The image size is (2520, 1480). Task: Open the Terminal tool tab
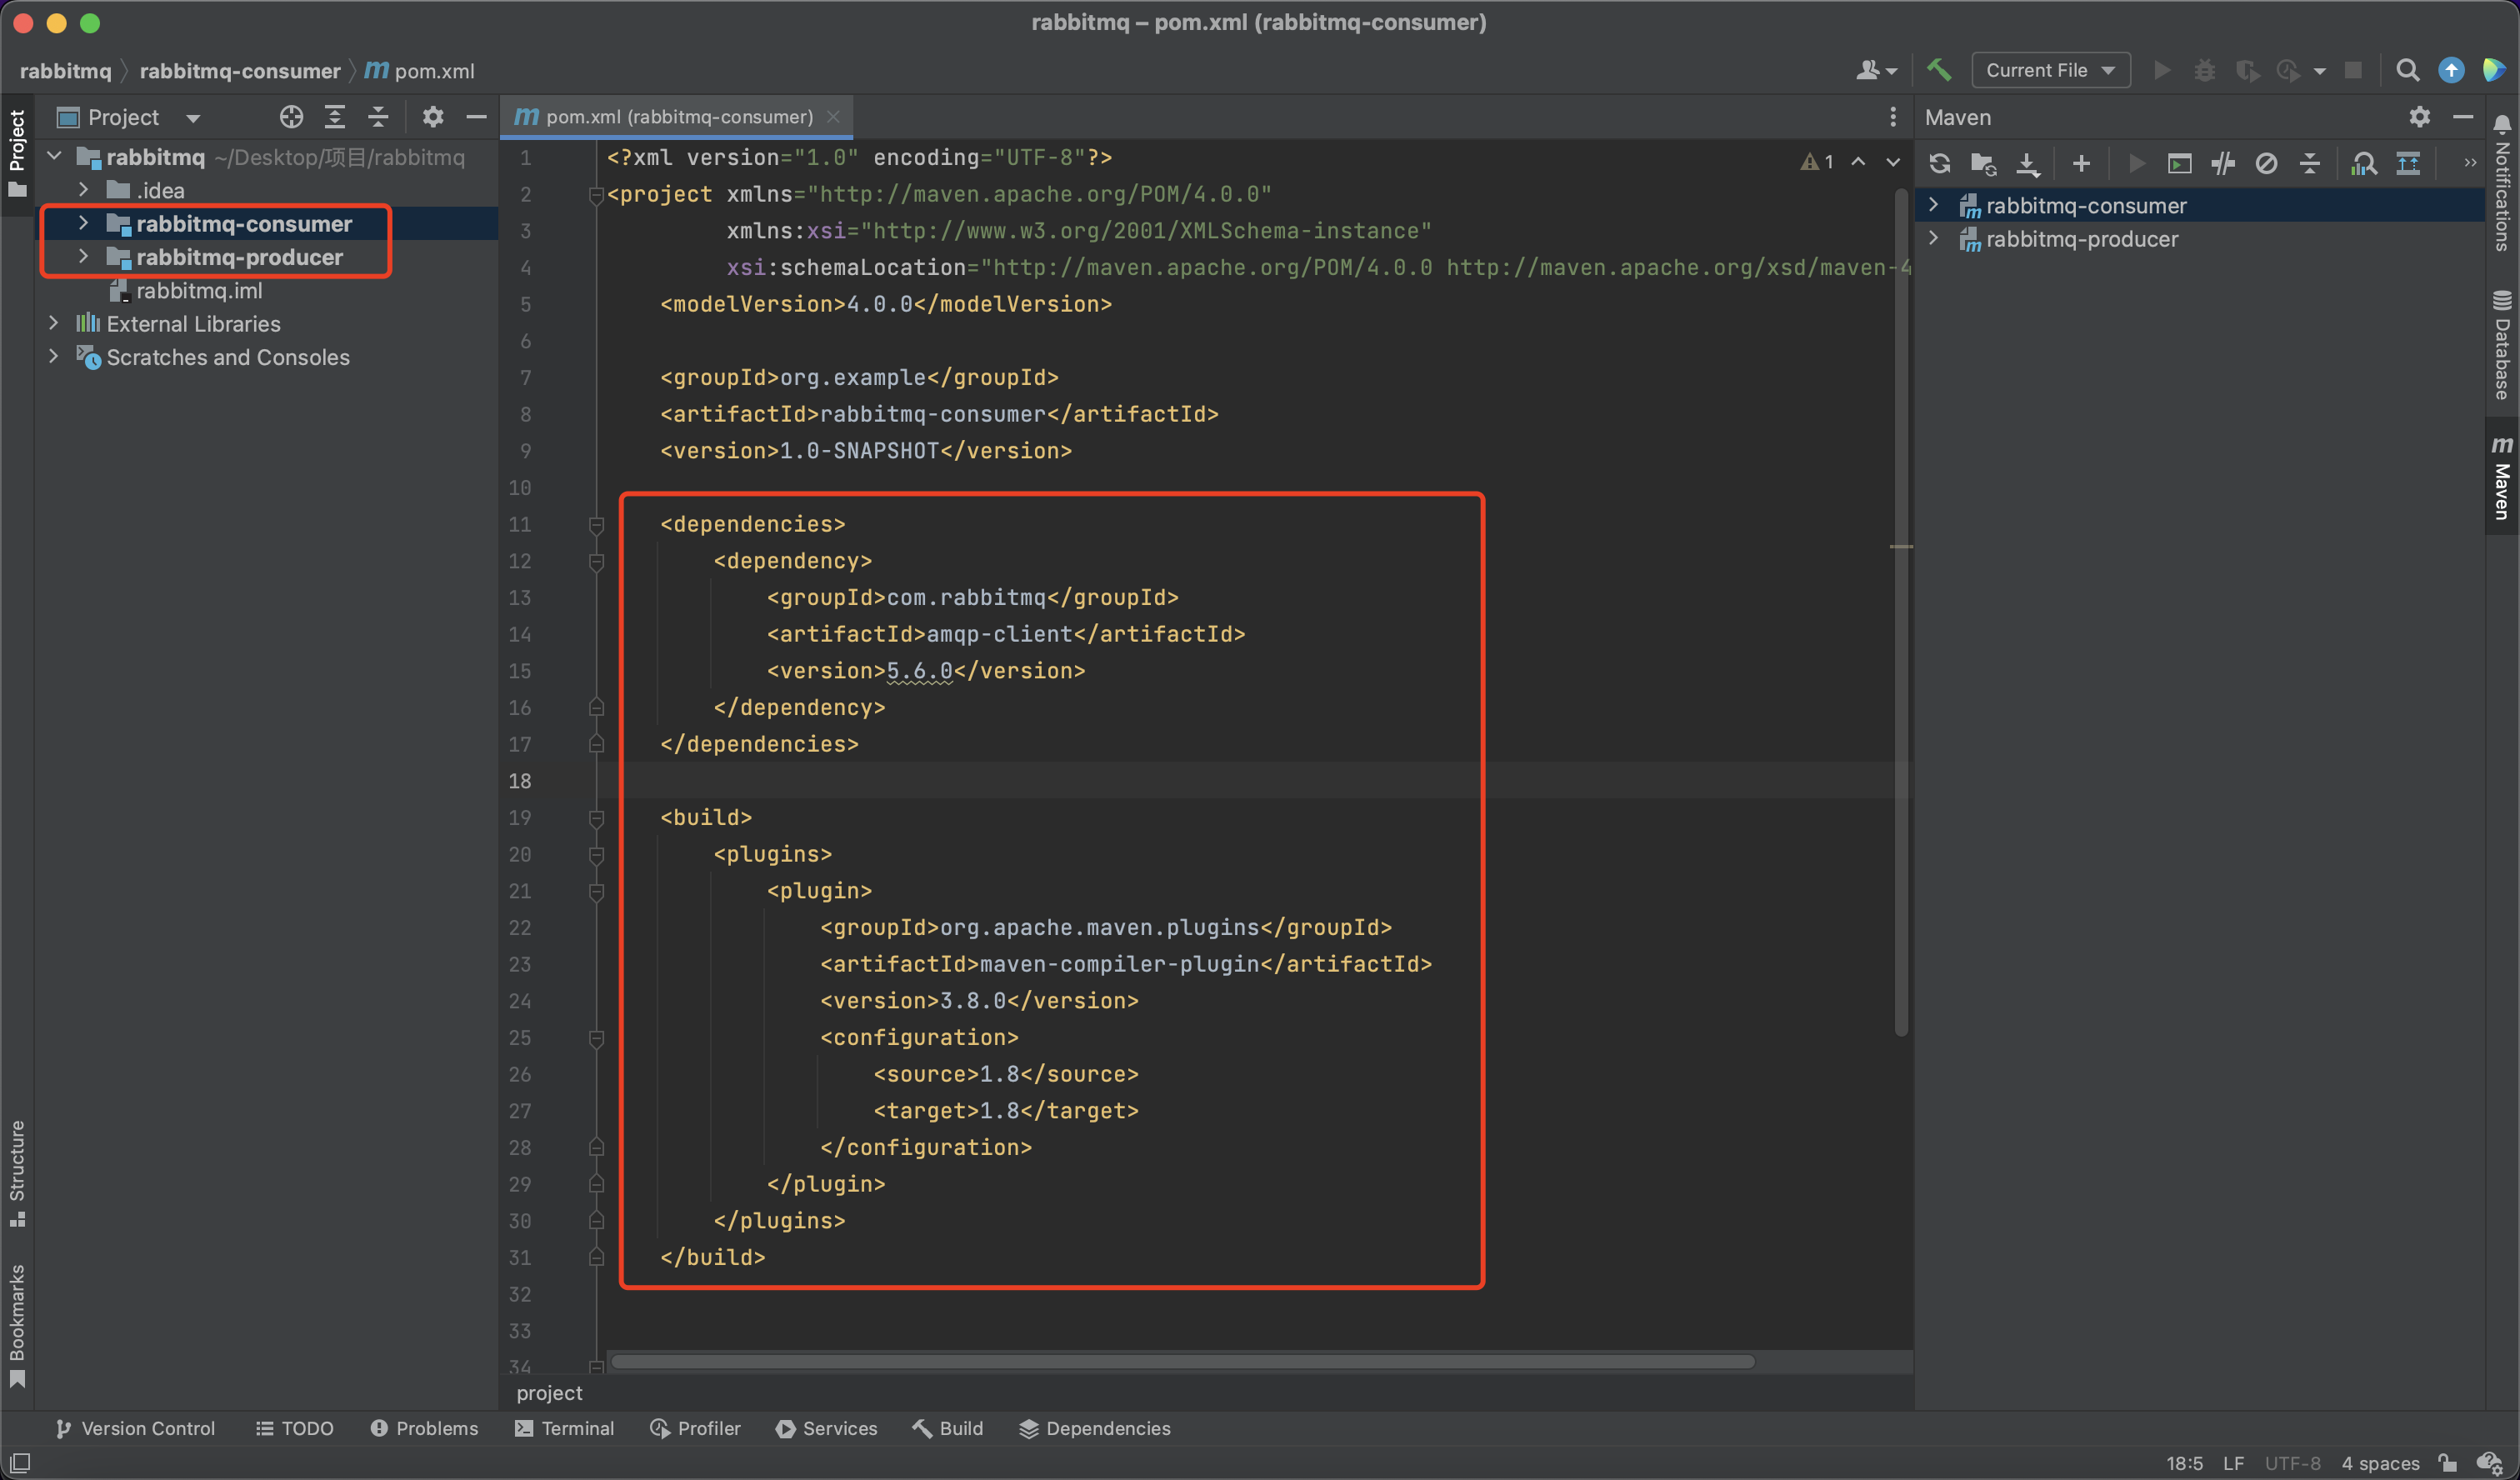coord(565,1428)
